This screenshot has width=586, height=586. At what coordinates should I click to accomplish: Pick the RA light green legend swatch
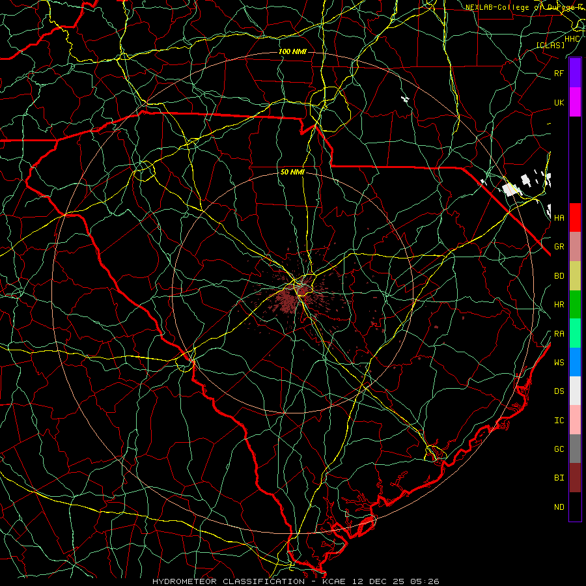[575, 333]
